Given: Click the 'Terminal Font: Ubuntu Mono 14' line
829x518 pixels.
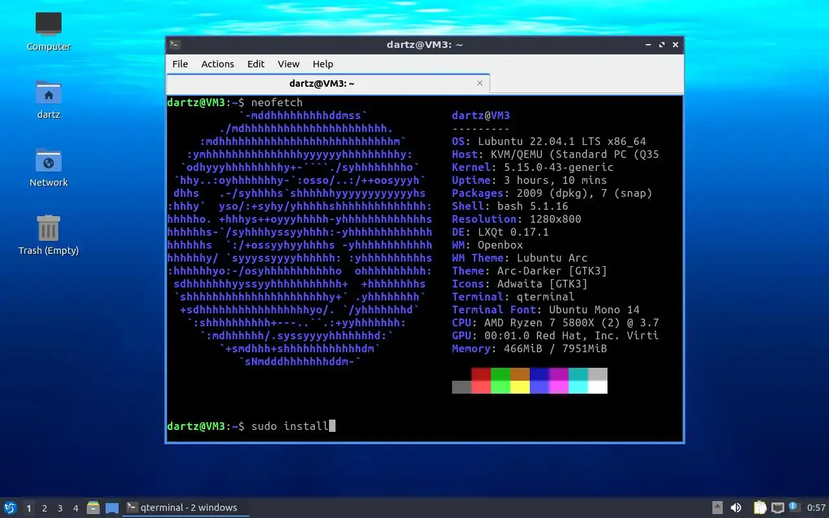Looking at the screenshot, I should pos(545,310).
